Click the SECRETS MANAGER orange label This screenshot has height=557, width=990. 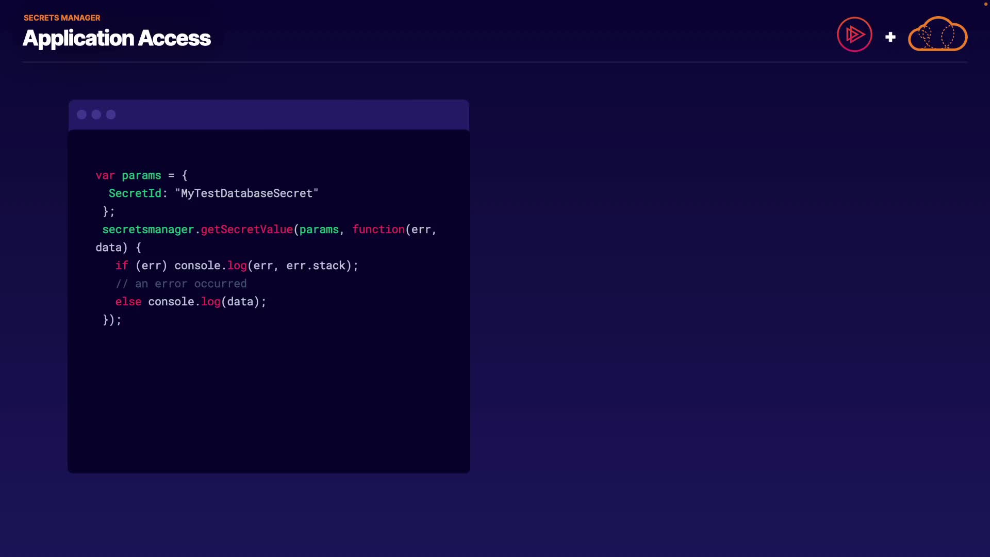(62, 18)
